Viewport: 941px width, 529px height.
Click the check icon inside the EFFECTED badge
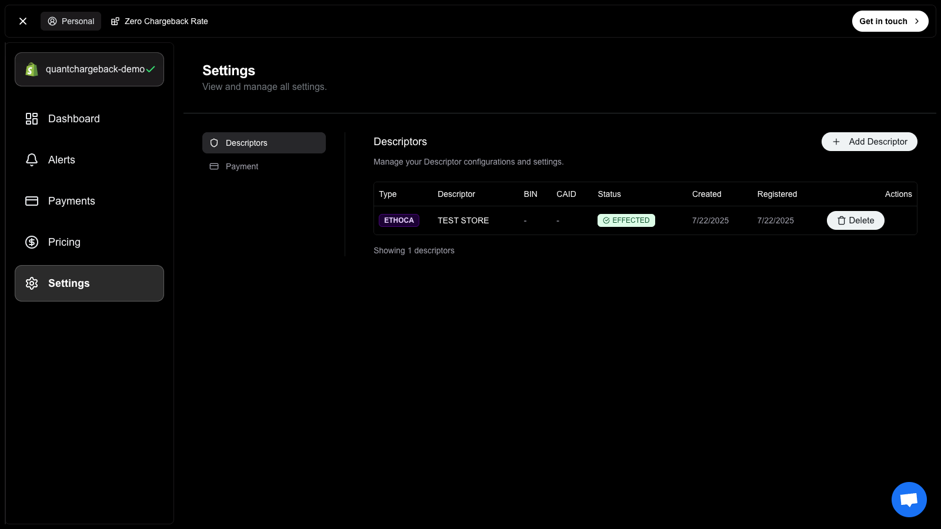606,220
